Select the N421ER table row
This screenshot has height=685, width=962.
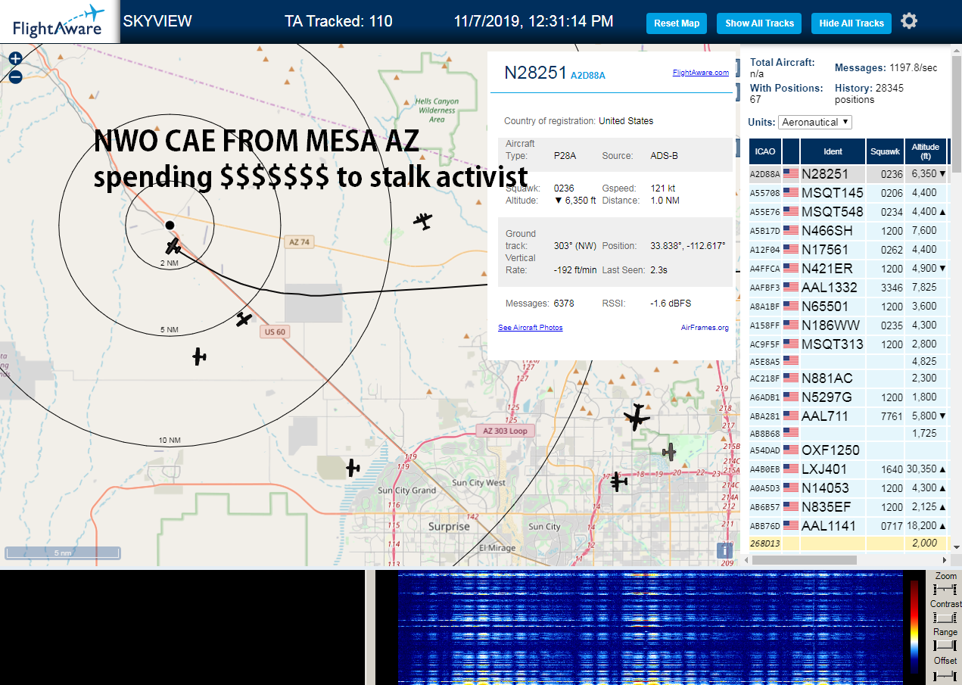pos(848,269)
